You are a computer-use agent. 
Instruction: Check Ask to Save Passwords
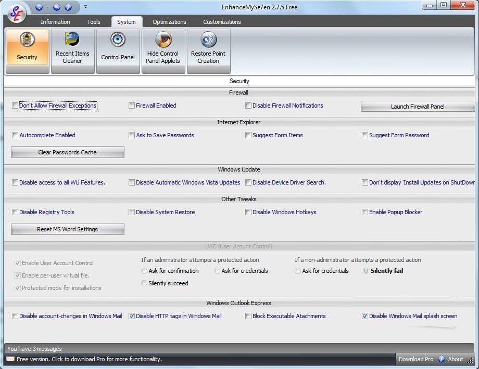pos(131,135)
